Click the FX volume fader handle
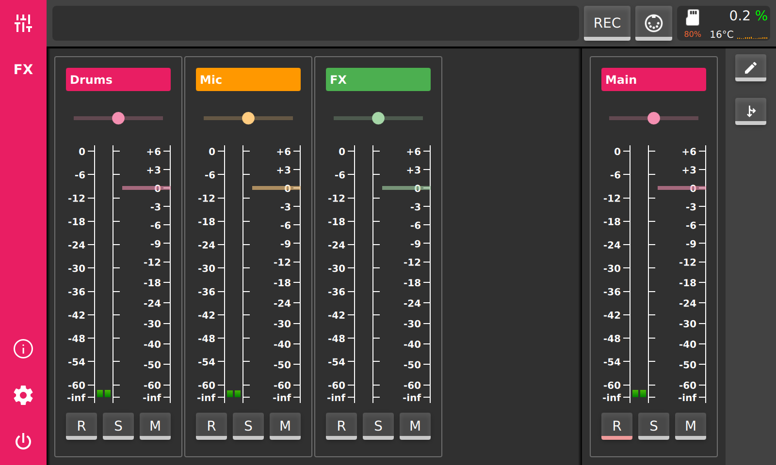The height and width of the screenshot is (465, 776). (x=406, y=188)
